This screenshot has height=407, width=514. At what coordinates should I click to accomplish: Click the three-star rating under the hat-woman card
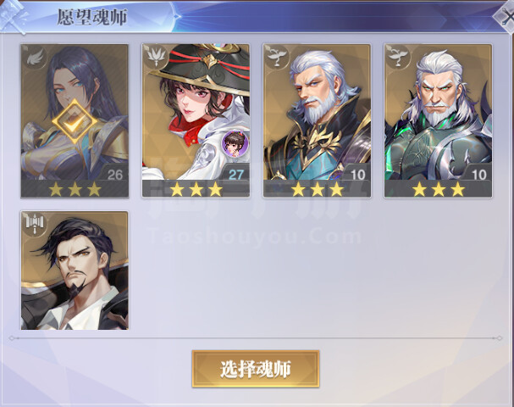point(196,189)
